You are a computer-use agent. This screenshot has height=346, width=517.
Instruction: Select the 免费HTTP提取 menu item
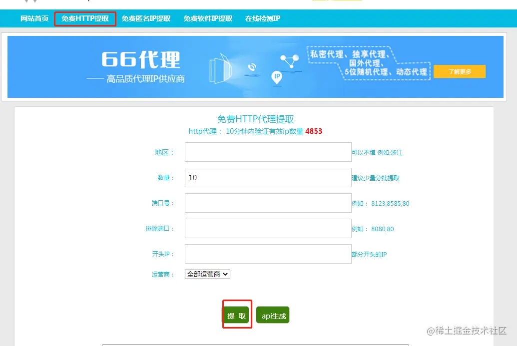pyautogui.click(x=85, y=18)
